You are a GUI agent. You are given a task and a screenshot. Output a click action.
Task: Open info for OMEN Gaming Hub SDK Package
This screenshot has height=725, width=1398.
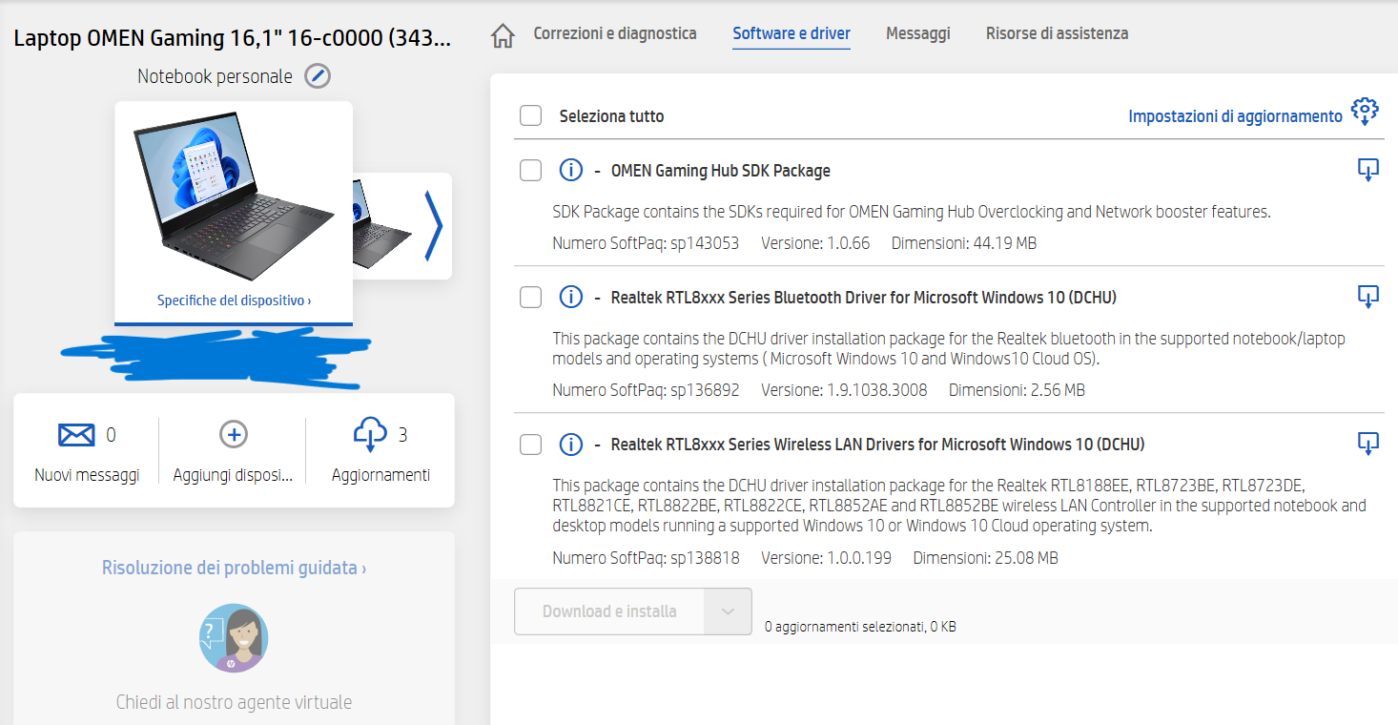pos(570,170)
